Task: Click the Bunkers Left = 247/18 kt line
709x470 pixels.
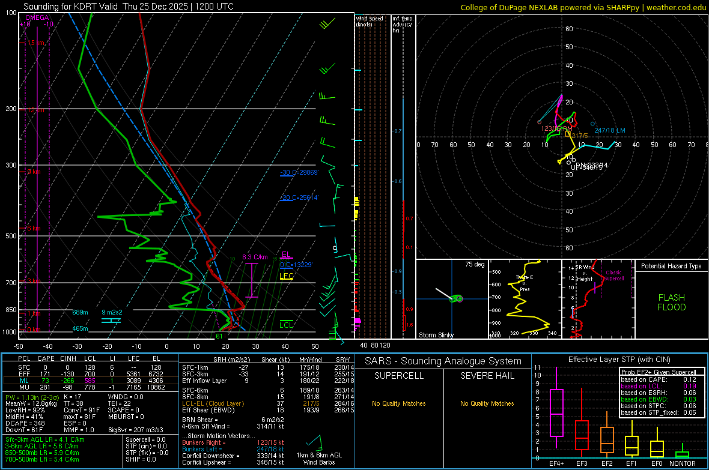Action: point(233,449)
